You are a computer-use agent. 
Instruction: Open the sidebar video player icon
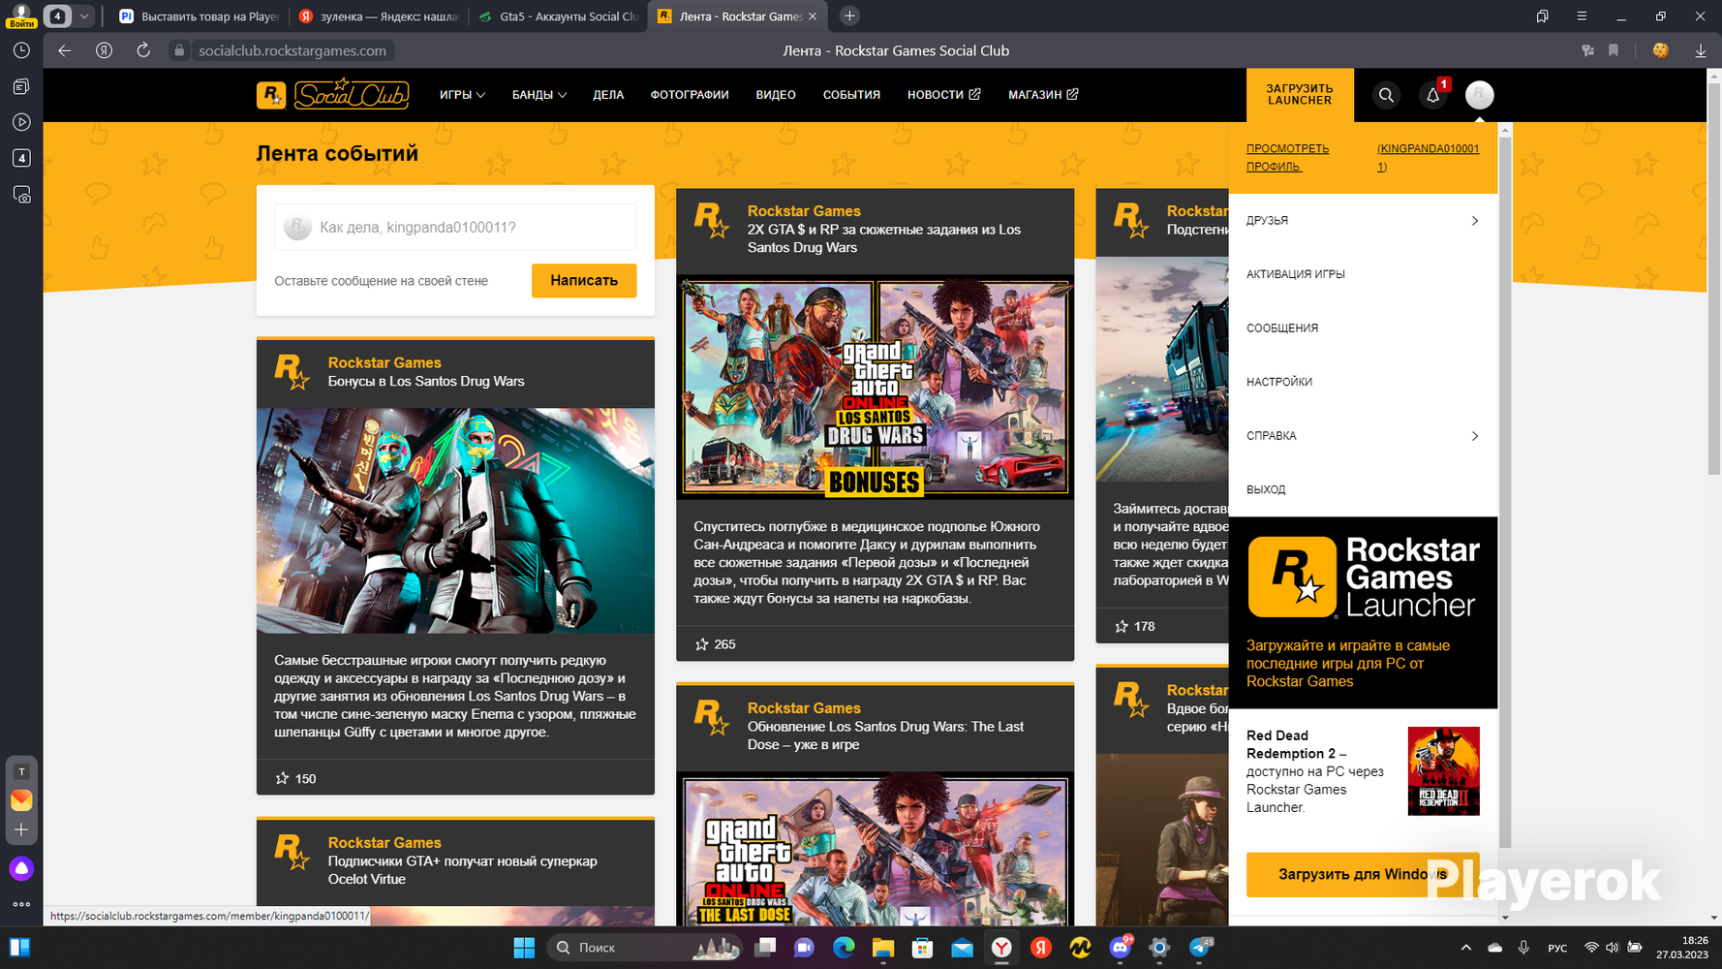point(21,122)
